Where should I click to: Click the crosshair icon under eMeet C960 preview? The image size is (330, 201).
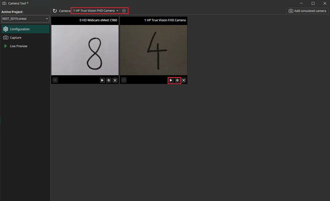[55, 80]
